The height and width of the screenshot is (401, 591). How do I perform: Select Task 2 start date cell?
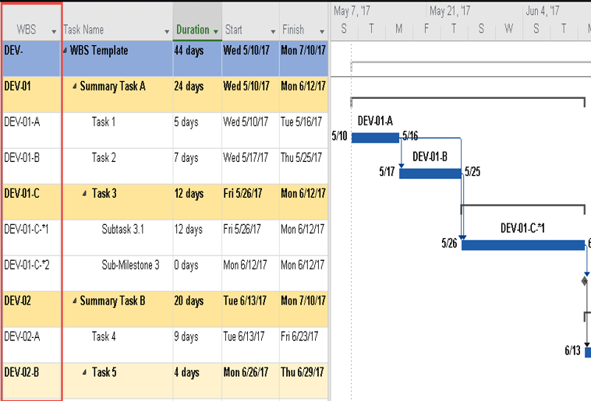coord(249,158)
